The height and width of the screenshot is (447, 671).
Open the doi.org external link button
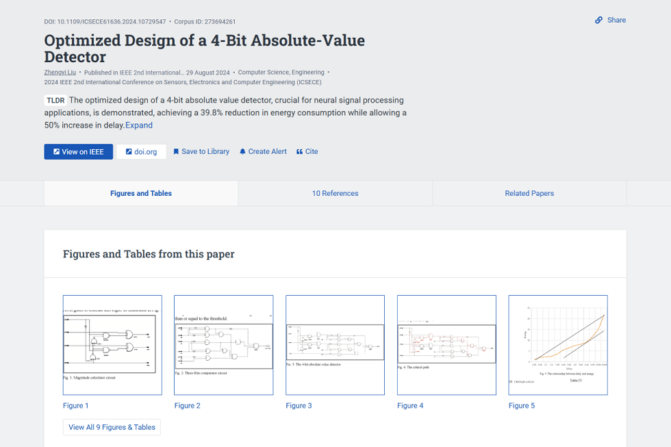pos(141,152)
